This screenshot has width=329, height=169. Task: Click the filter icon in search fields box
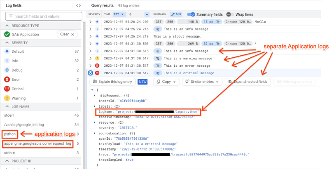[11, 16]
